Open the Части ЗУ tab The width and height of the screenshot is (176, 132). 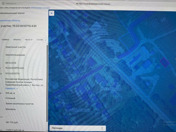pos(29,40)
